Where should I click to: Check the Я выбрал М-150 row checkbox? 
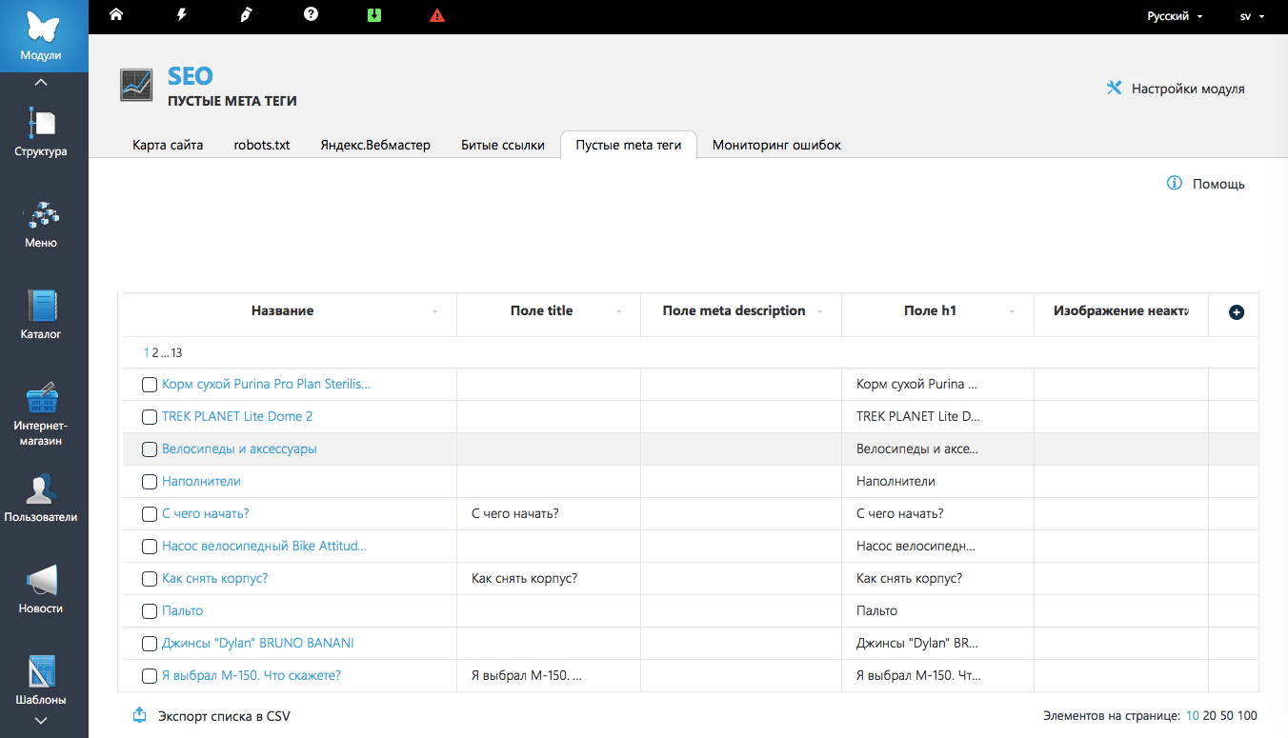[x=150, y=676]
